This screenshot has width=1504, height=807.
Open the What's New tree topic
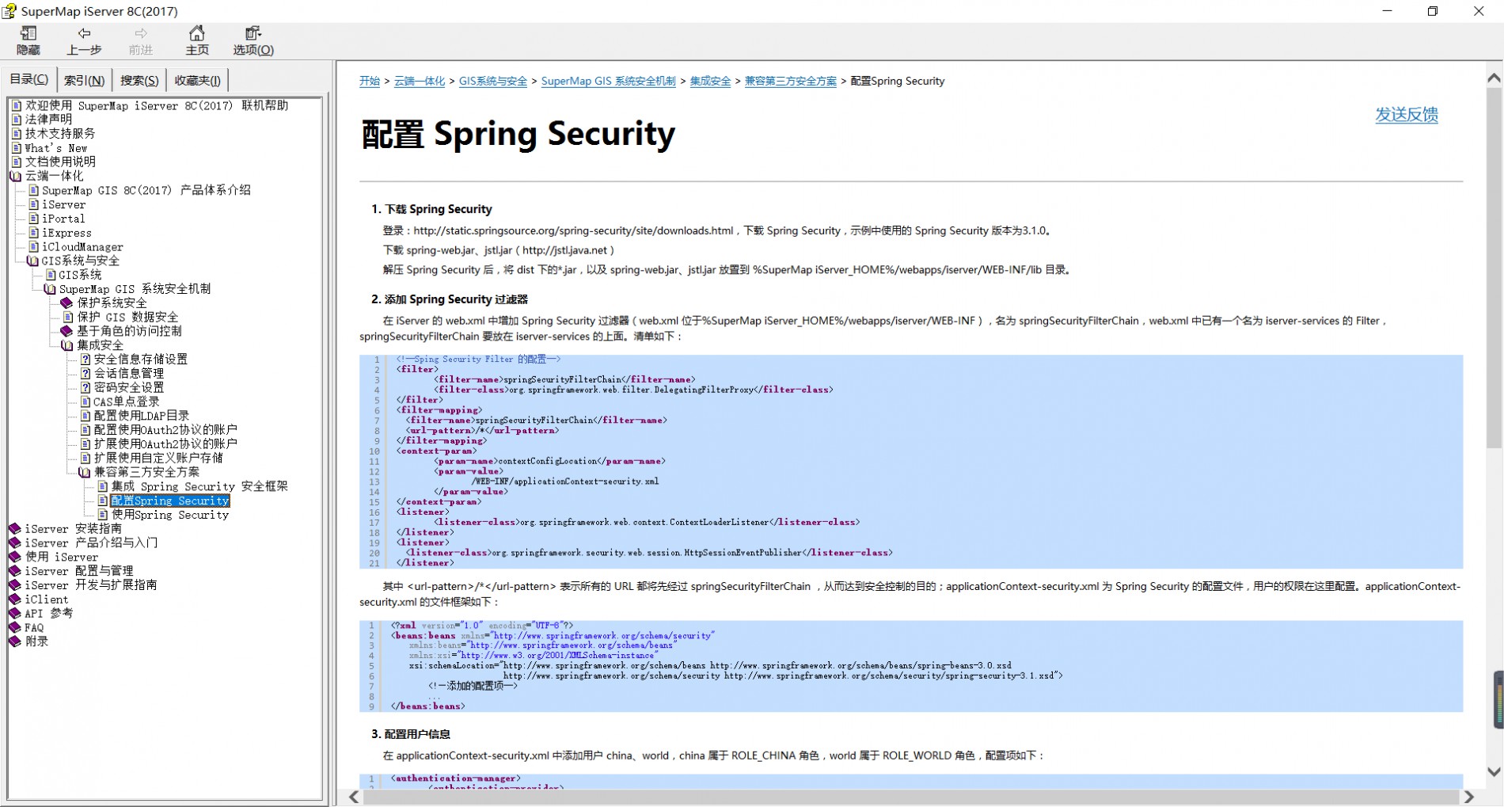point(56,147)
